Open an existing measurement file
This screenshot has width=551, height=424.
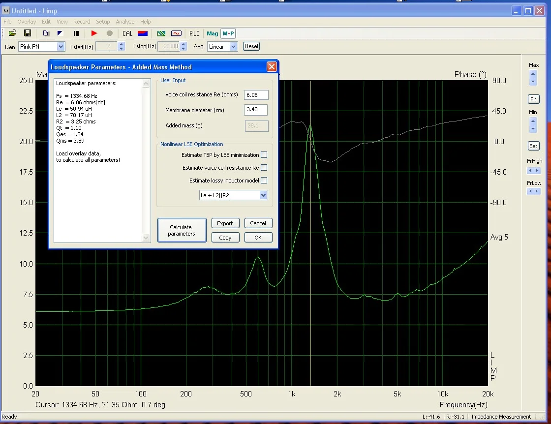(12, 33)
